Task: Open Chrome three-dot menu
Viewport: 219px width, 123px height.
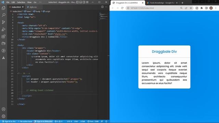Action: (216, 8)
